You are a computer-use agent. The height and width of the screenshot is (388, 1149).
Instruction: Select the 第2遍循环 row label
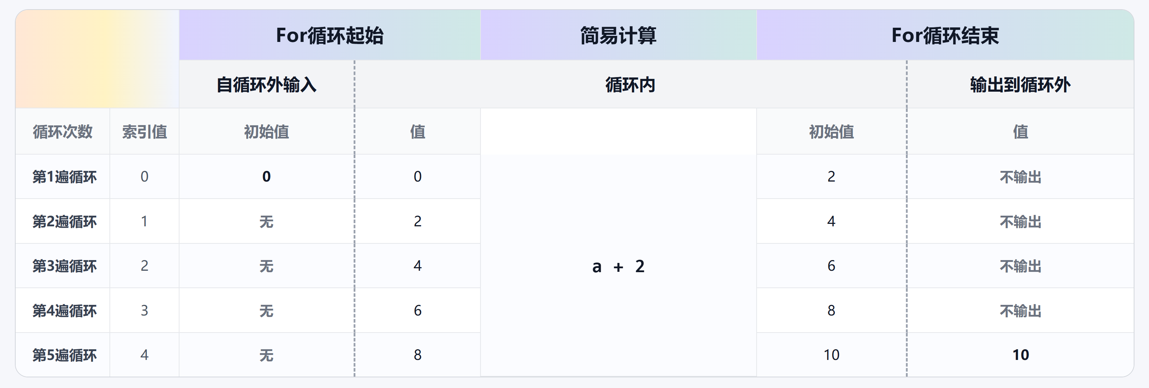(x=64, y=222)
